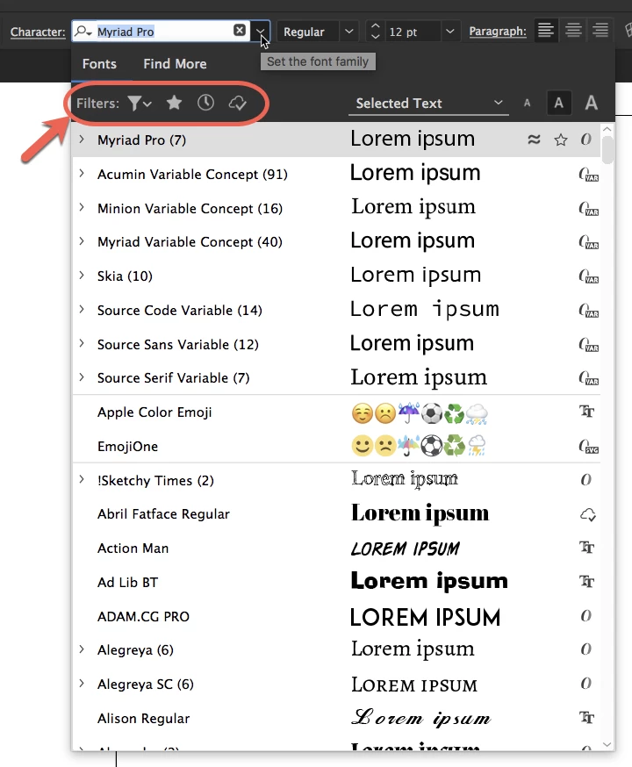Expand Source Serif Variable (7) family

point(82,377)
